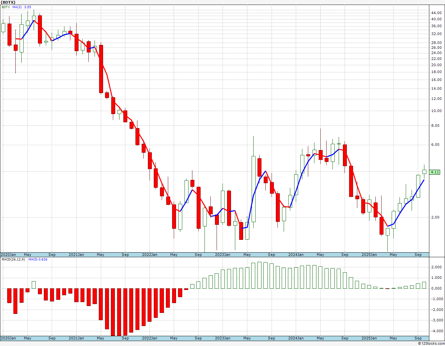The height and width of the screenshot is (346, 445).
Task: Click the 20.00 price axis label
Action: pos(436,65)
